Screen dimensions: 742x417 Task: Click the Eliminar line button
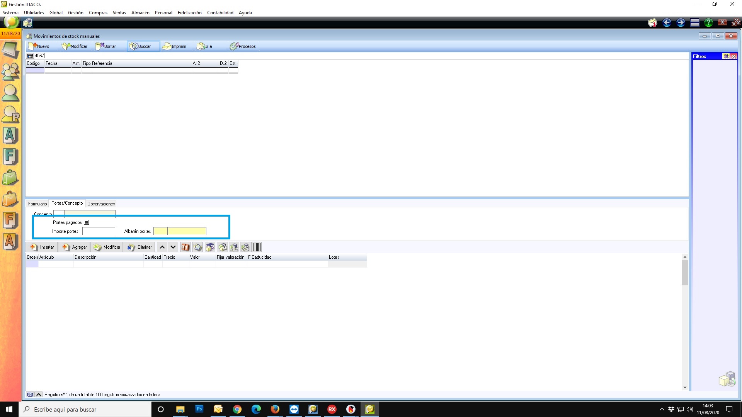tap(139, 247)
